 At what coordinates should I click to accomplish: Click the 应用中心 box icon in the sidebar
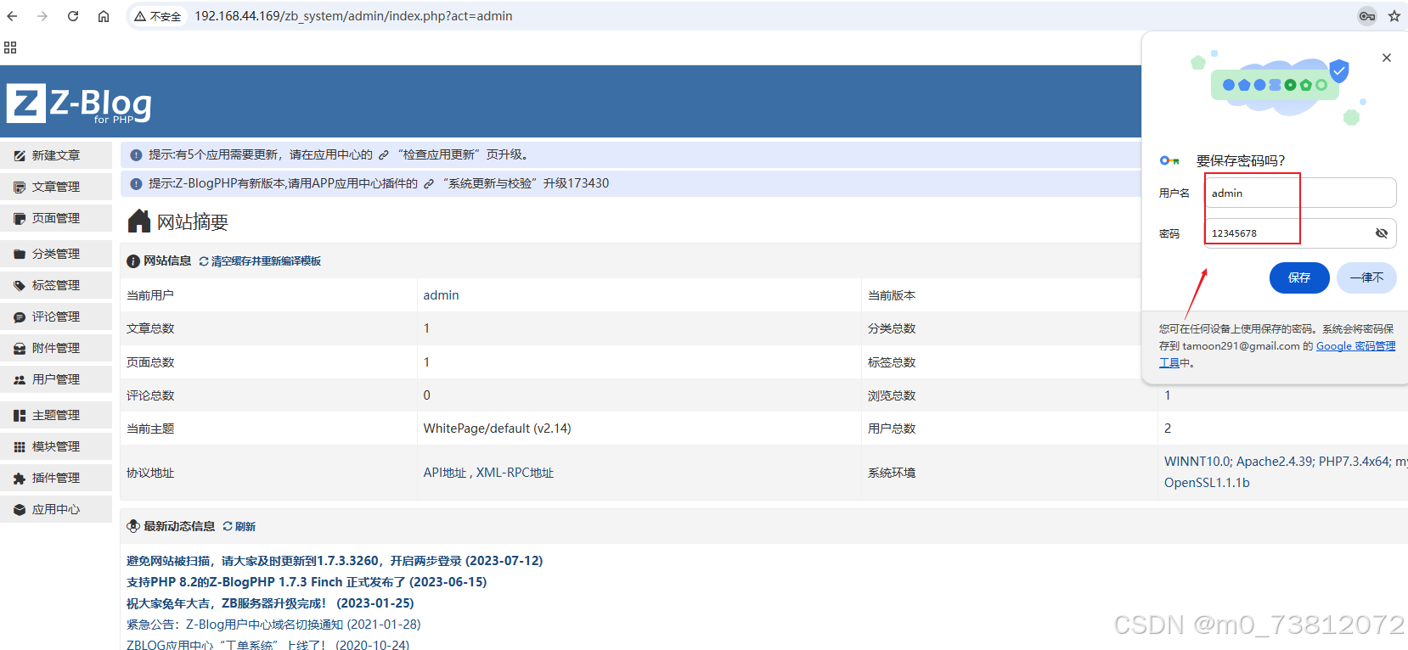(20, 510)
